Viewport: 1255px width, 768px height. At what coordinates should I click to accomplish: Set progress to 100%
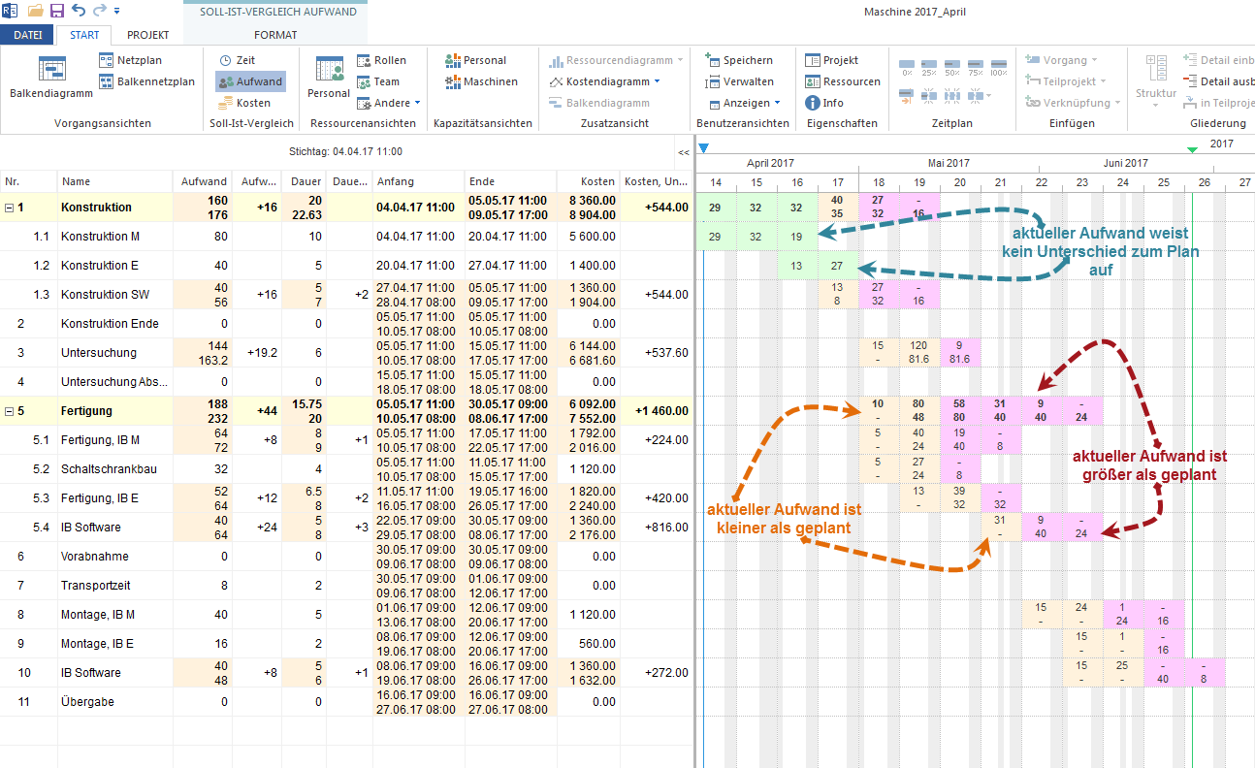pyautogui.click(x=999, y=68)
